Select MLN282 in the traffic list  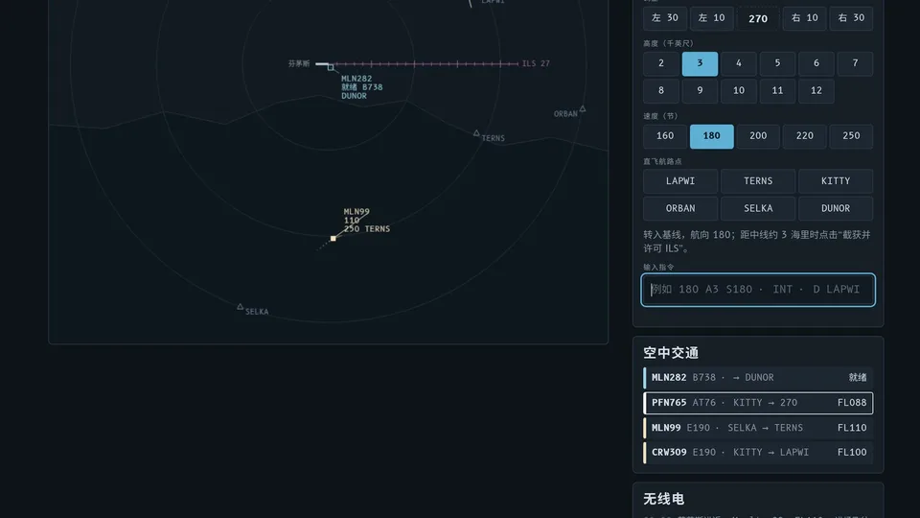(x=757, y=378)
